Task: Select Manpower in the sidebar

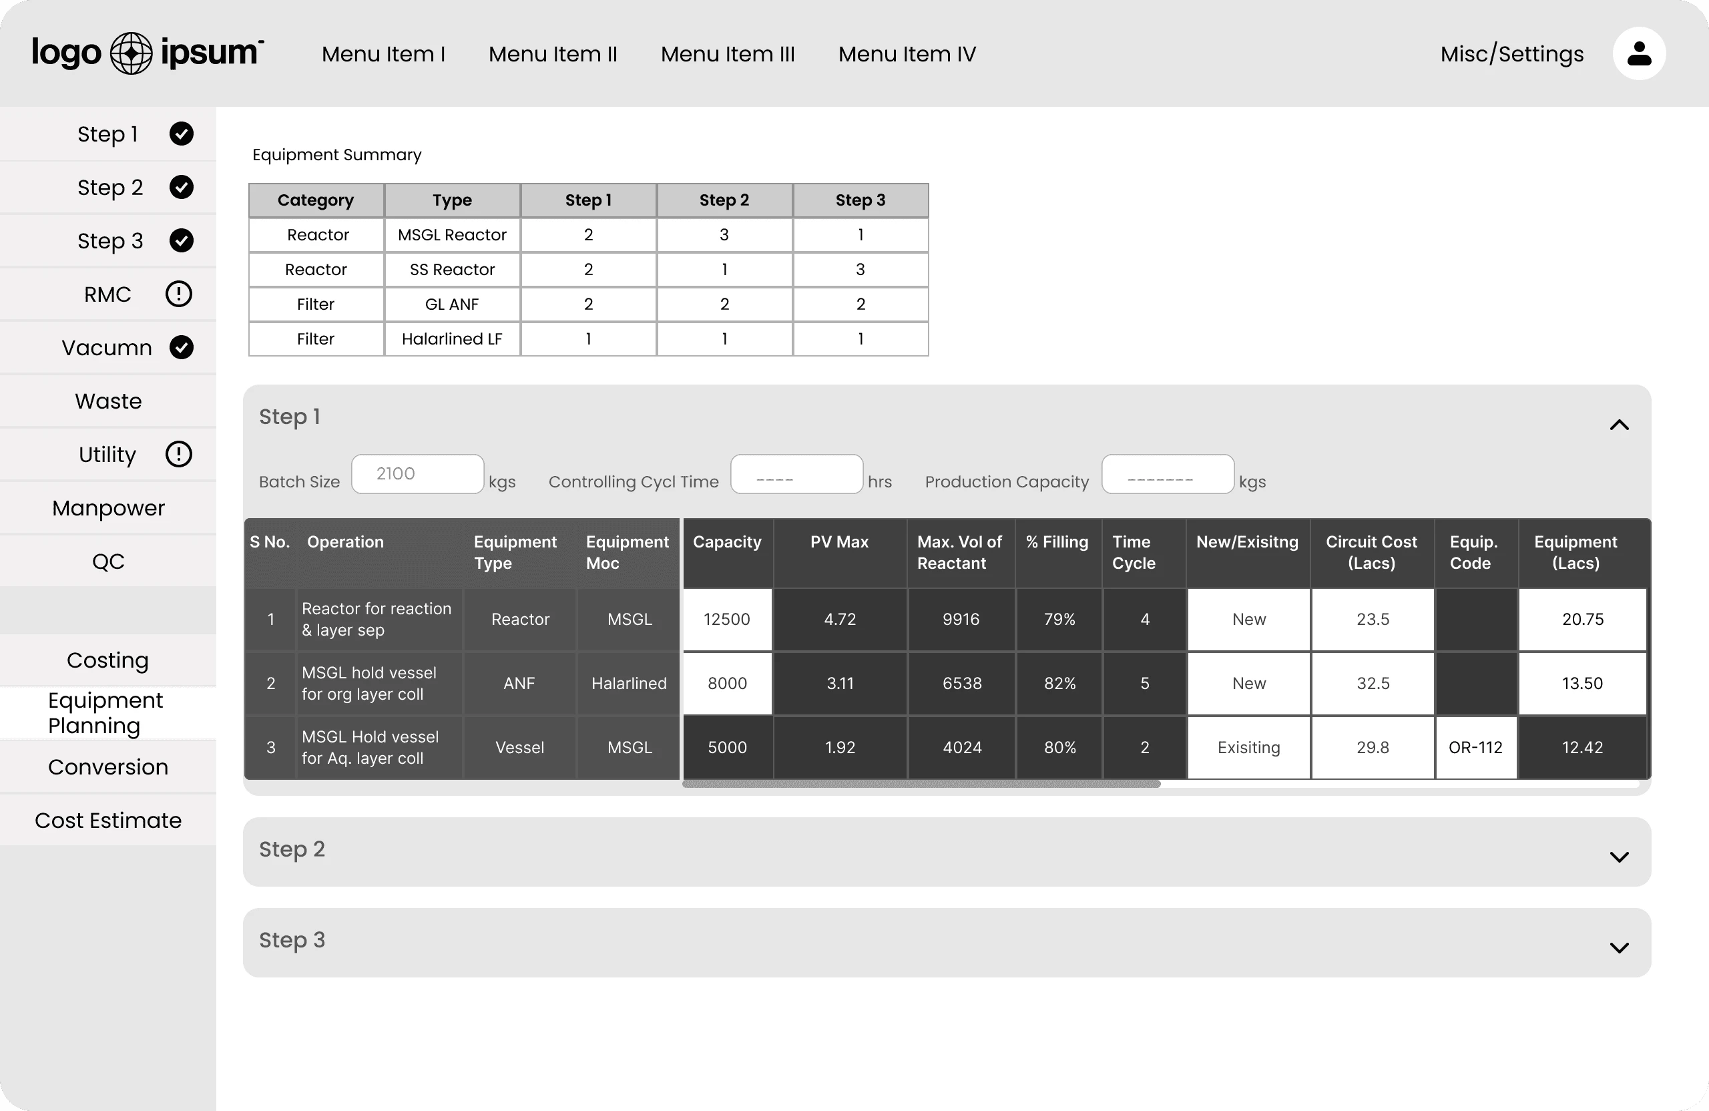Action: [107, 507]
